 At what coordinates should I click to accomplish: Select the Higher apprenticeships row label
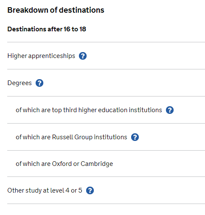41,56
